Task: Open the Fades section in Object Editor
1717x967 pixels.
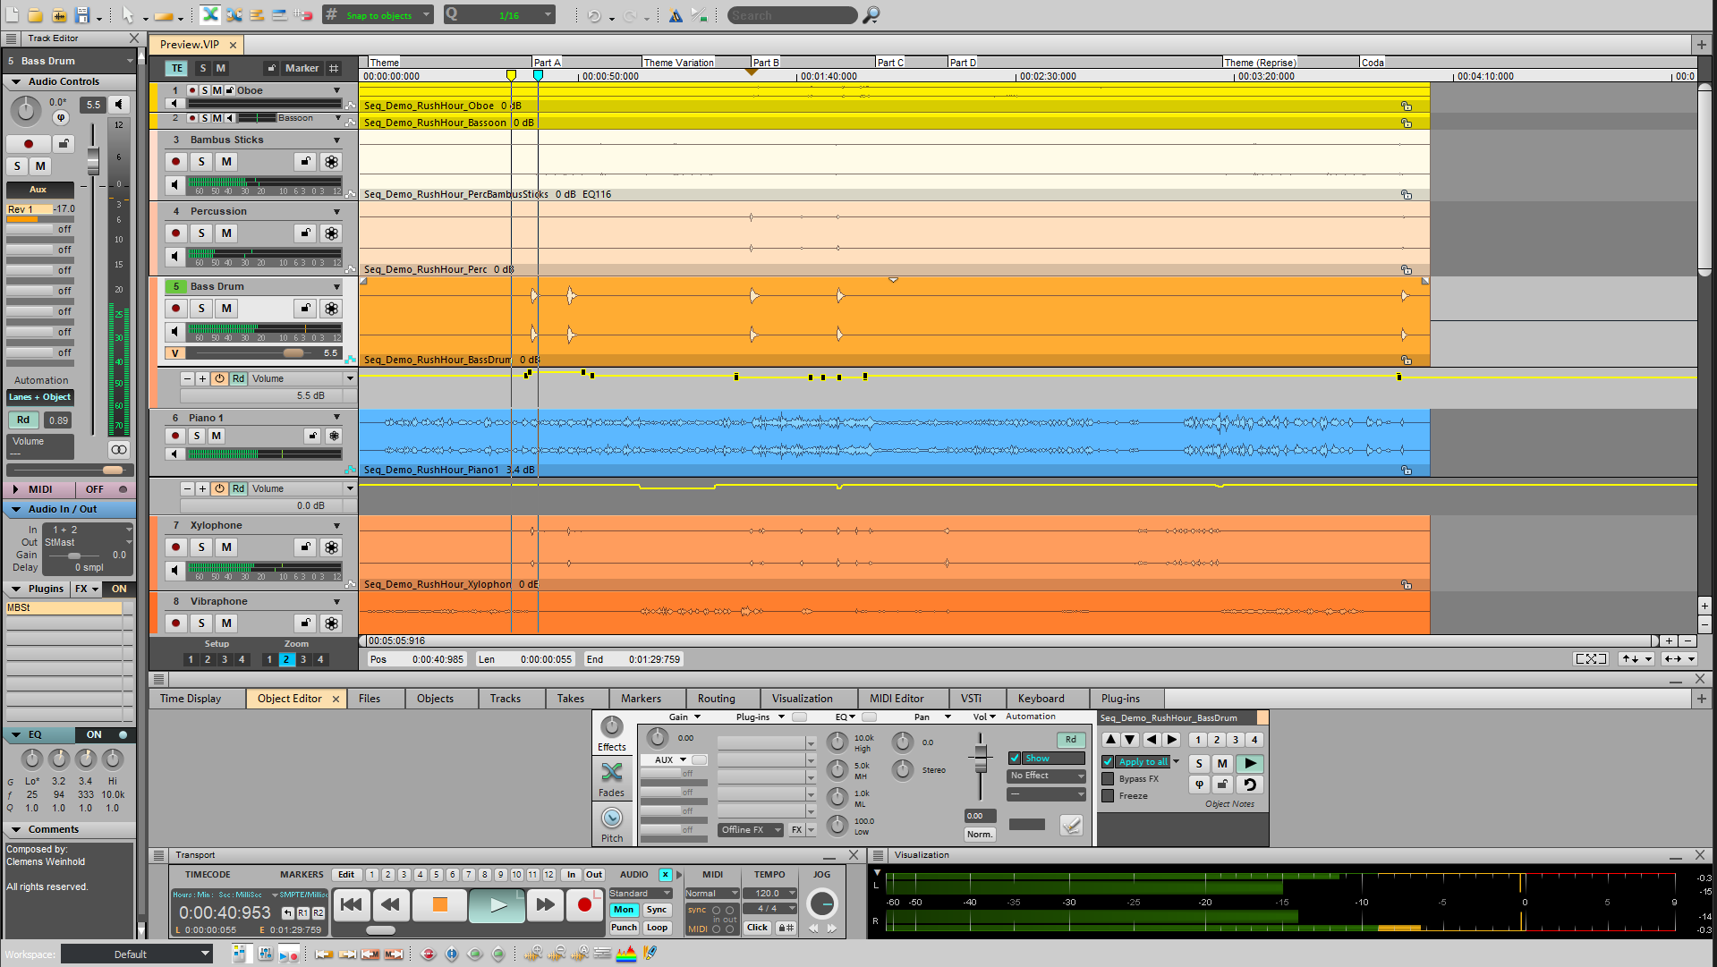Action: 612,779
